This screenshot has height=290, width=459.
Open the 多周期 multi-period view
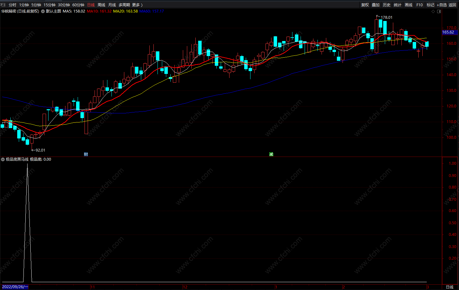point(124,5)
